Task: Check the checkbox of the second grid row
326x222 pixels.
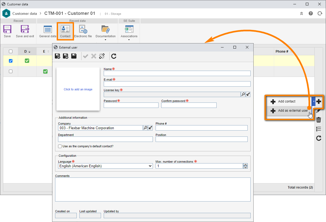Action: tap(11, 71)
